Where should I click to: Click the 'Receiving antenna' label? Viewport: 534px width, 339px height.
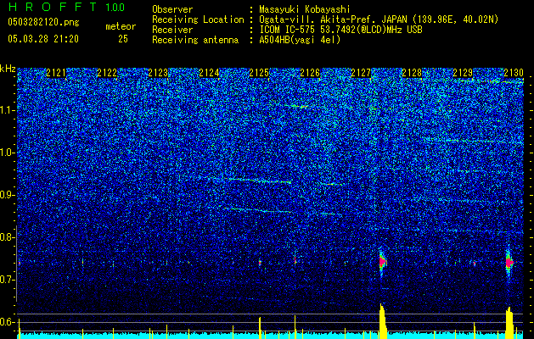click(195, 40)
